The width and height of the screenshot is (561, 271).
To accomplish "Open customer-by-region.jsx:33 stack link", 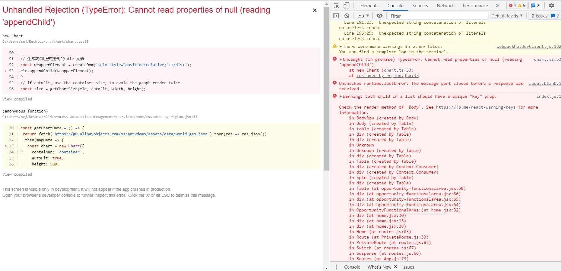I will (x=388, y=76).
